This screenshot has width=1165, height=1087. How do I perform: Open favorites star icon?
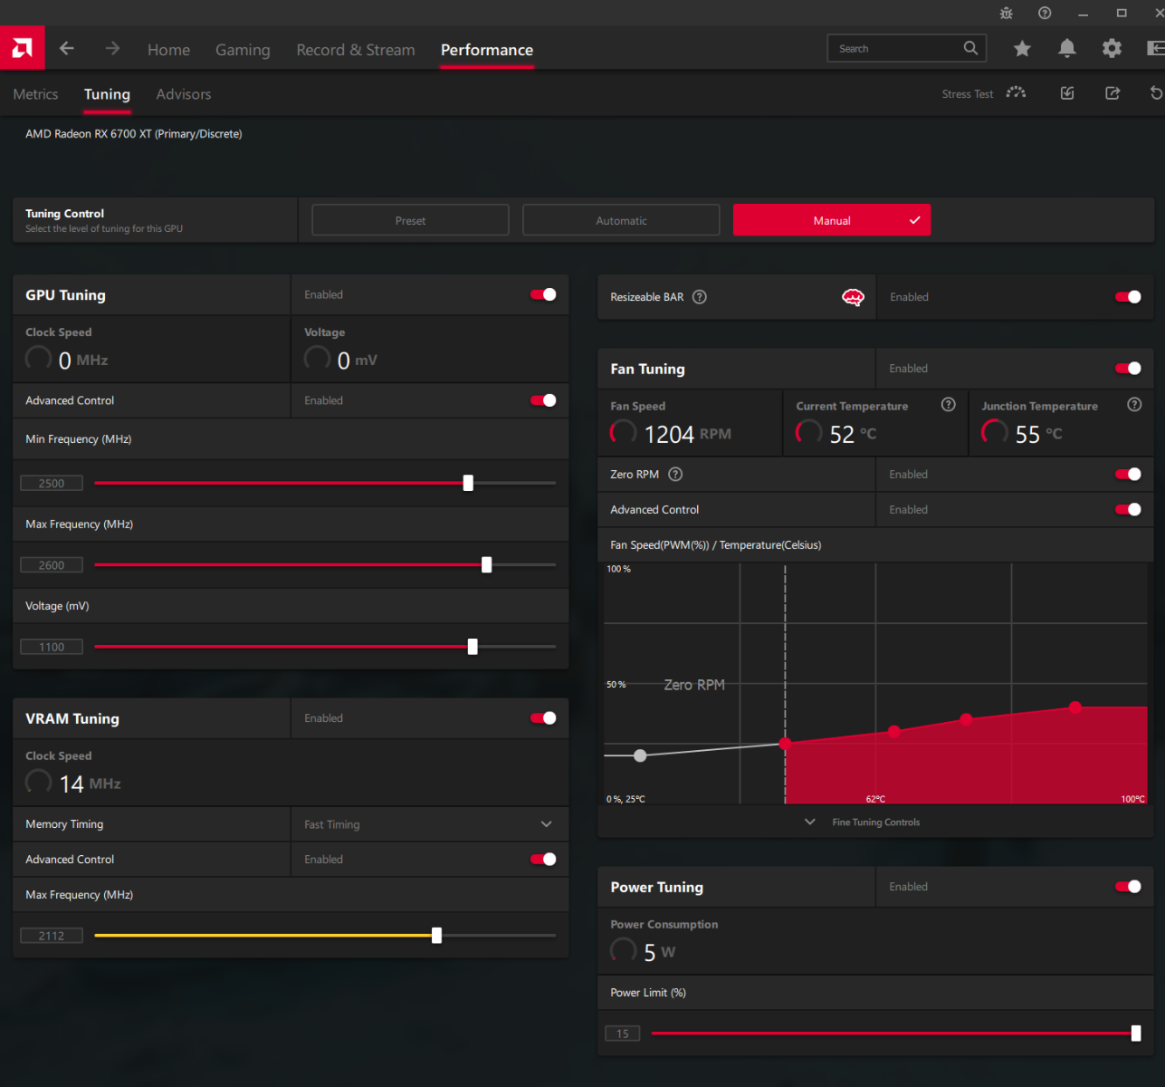point(1022,49)
